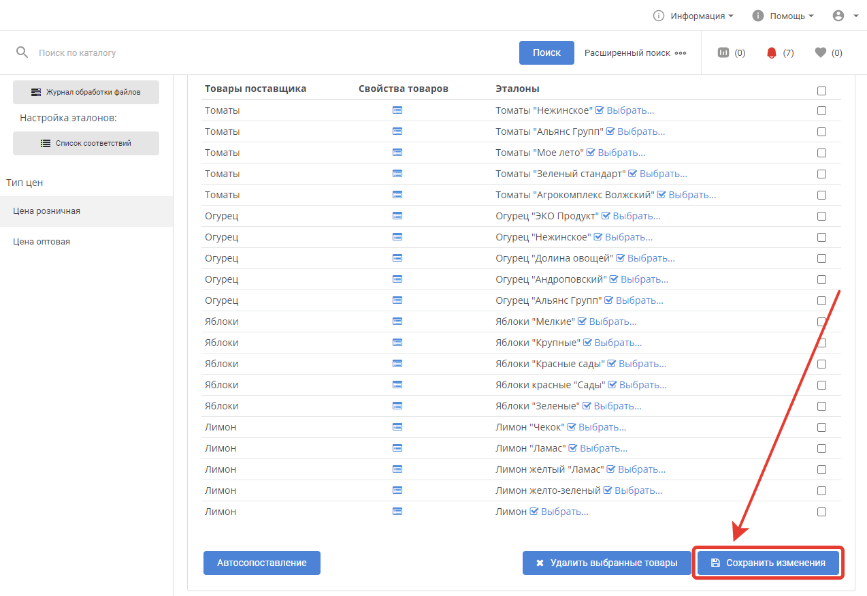Open the comparison chart icon in header
Screen dimensions: 867x596
click(723, 52)
